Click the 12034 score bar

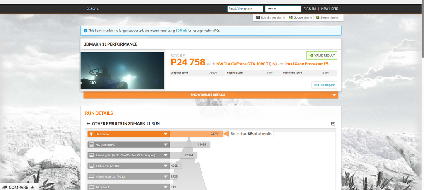(183, 155)
